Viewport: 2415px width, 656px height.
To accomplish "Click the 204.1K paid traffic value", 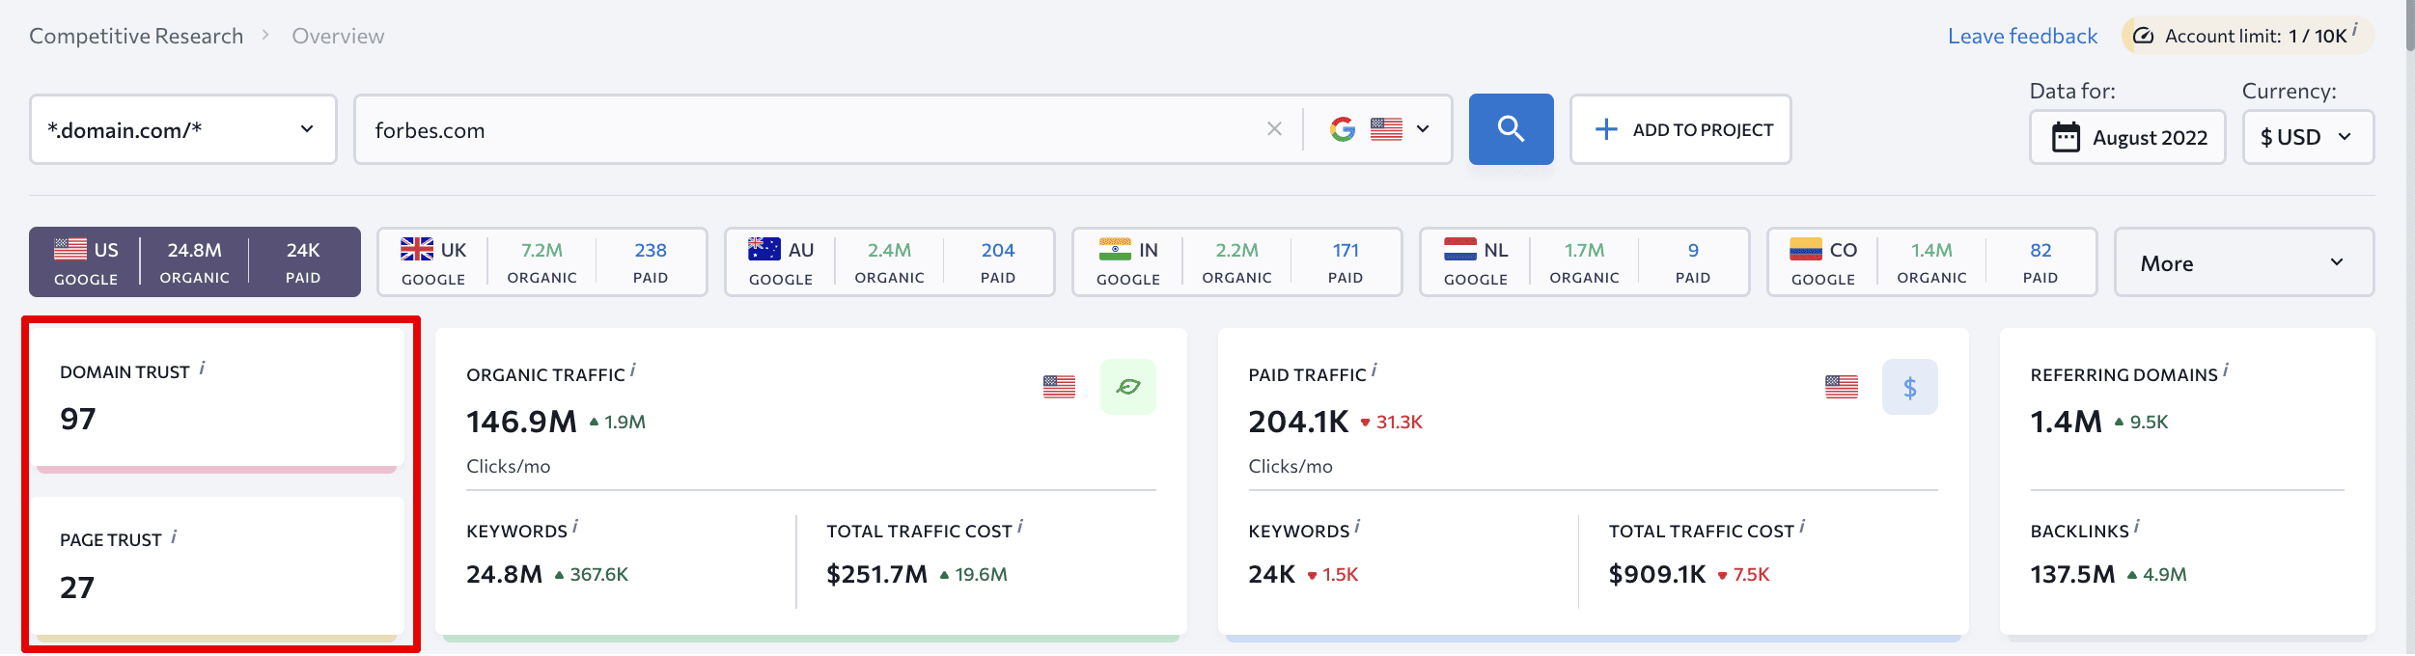I will tap(1298, 422).
